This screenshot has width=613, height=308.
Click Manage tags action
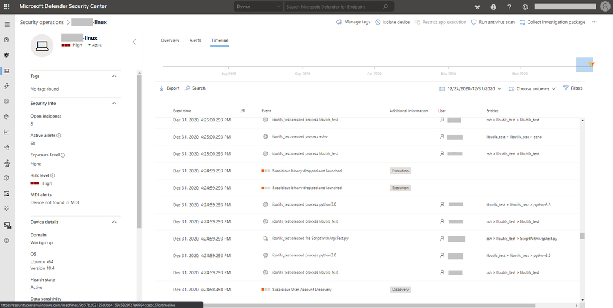[353, 22]
